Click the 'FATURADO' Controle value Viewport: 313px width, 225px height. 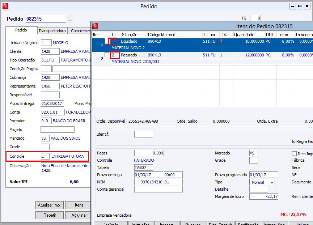pyautogui.click(x=144, y=160)
